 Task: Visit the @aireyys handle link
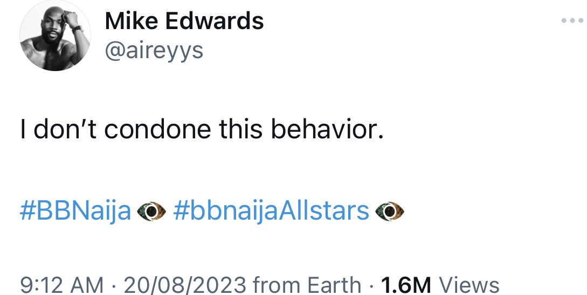pyautogui.click(x=154, y=51)
